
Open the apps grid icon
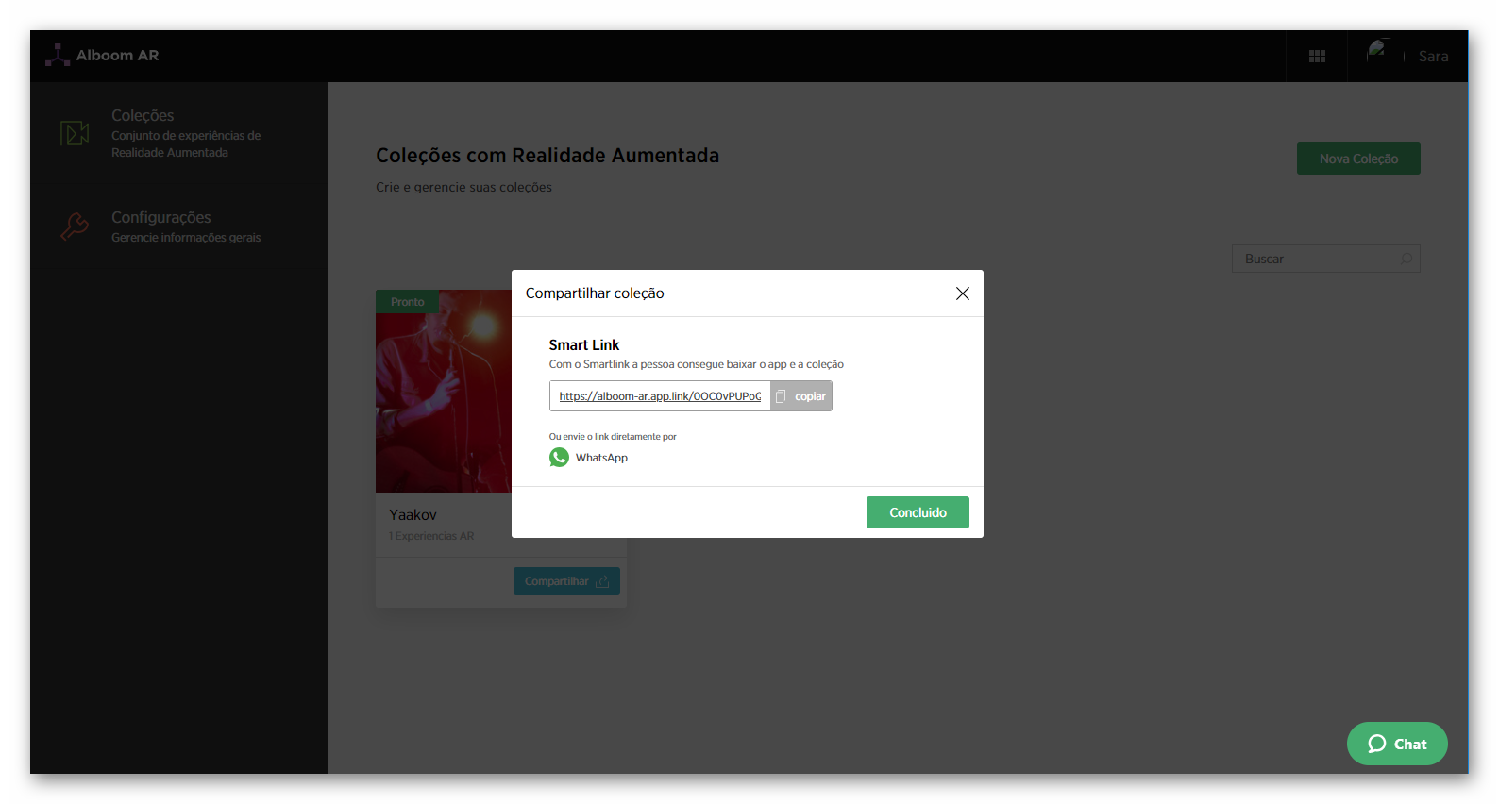1317,57
